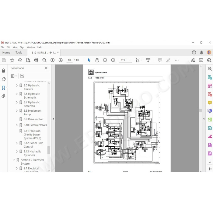Select the arrow selection tool
Viewport: 213px width, 213px height.
click(89, 60)
